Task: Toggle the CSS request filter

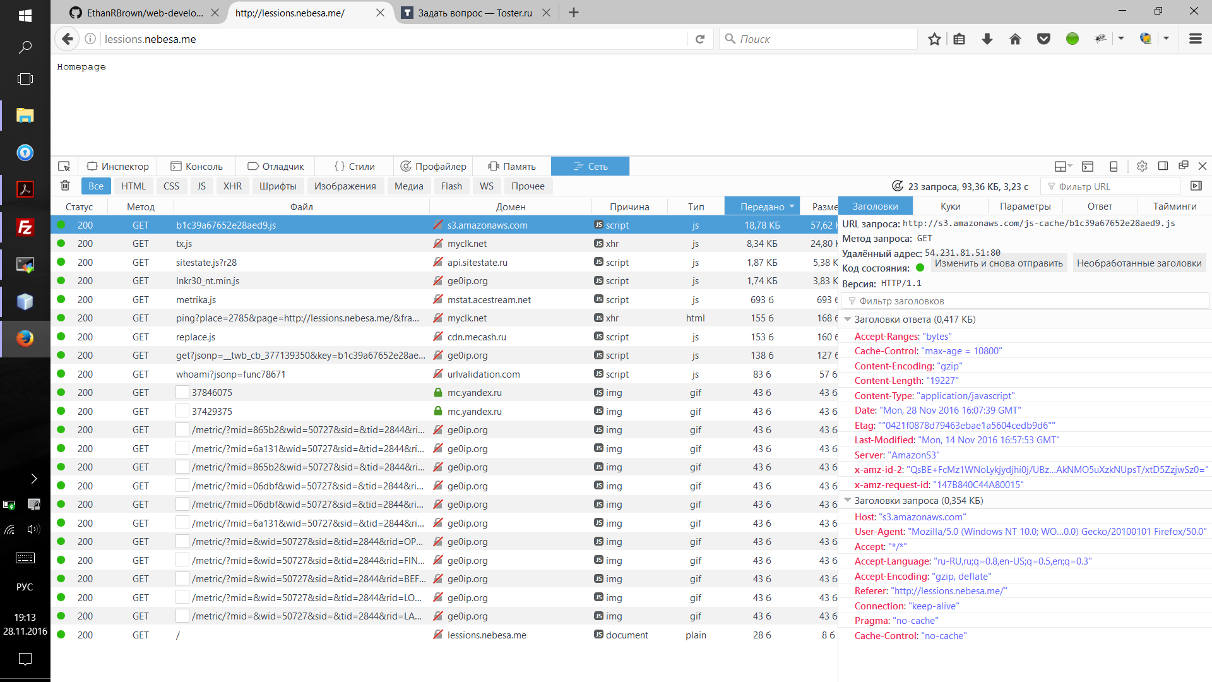Action: (171, 186)
